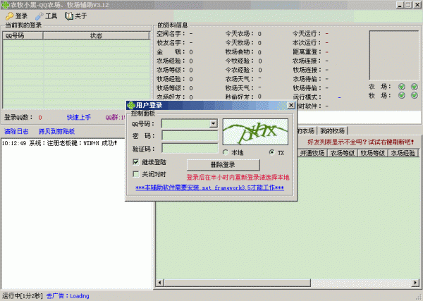423x301 pixels.
Task: Click first green check icon in 牧场 row
Action: (402, 95)
